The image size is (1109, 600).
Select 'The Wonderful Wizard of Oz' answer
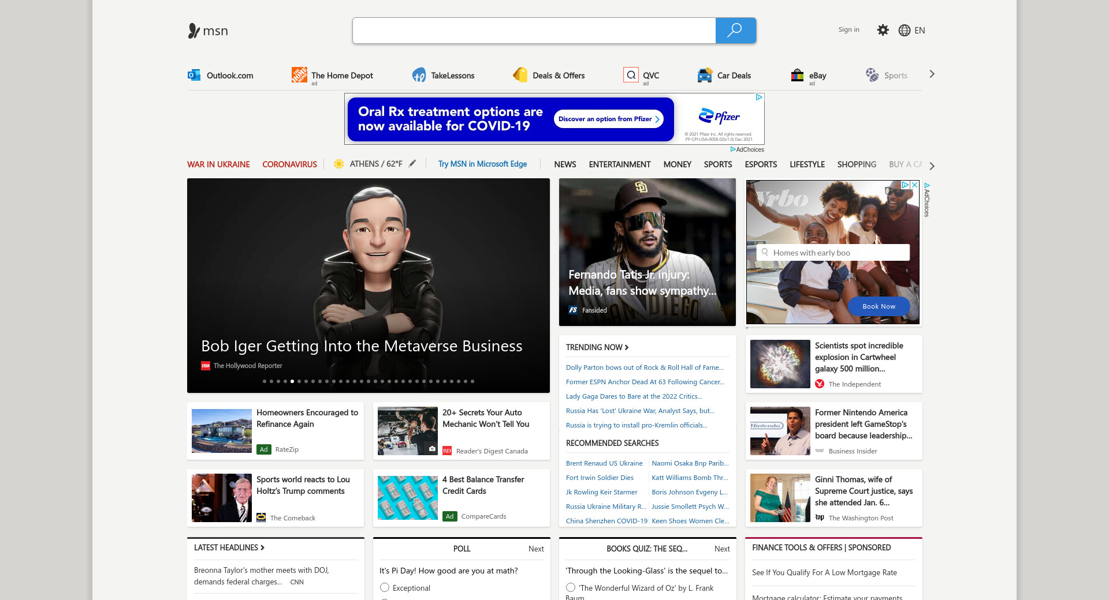tap(571, 587)
